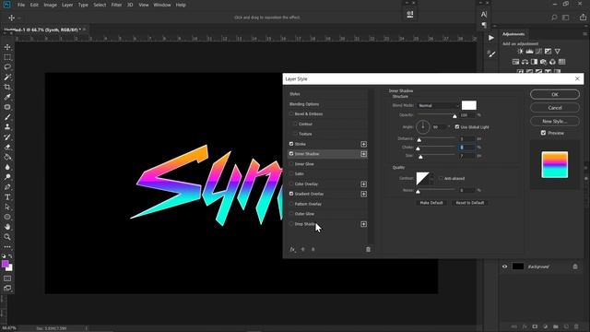The image size is (590, 332).
Task: Add another Inner Shadow with plus button
Action: [x=363, y=154]
